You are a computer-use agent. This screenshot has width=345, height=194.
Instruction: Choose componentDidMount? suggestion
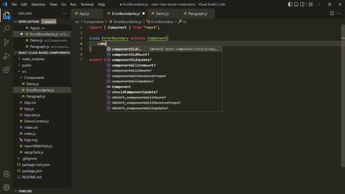pyautogui.click(x=164, y=54)
